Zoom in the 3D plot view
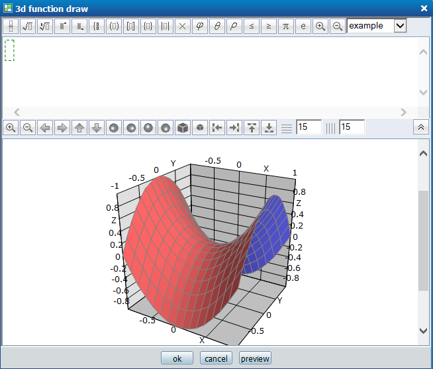This screenshot has height=369, width=433. pos(11,128)
